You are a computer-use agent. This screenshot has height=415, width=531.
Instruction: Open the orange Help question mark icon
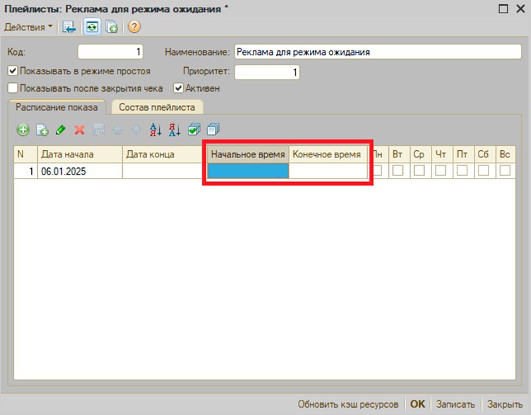pos(134,27)
